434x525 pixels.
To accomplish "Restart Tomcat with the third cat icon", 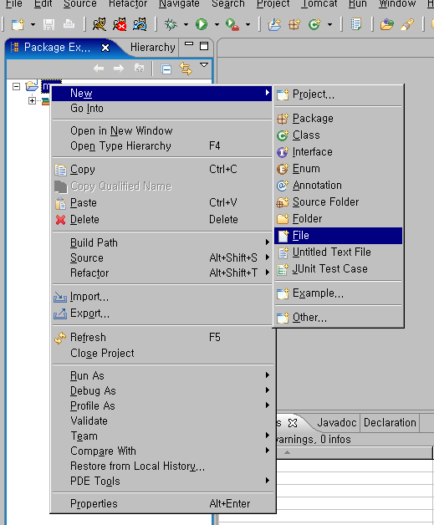I will pyautogui.click(x=140, y=24).
